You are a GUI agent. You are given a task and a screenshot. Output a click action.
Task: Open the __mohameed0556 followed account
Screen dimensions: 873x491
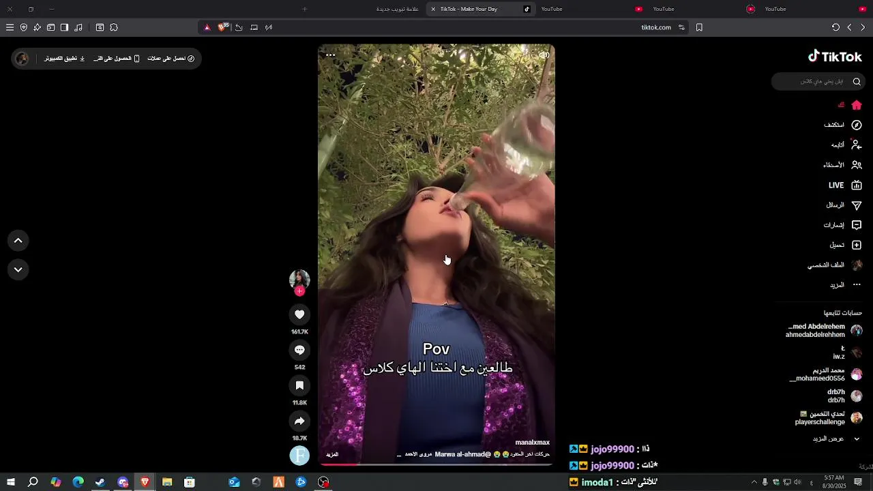(826, 374)
